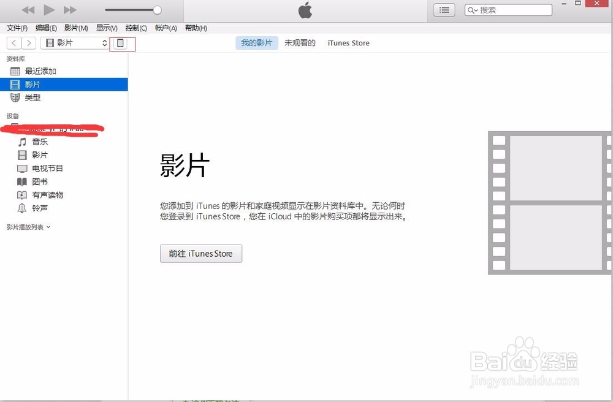Image resolution: width=613 pixels, height=402 pixels.
Task: Open 音乐 under the device
Action: pyautogui.click(x=40, y=142)
